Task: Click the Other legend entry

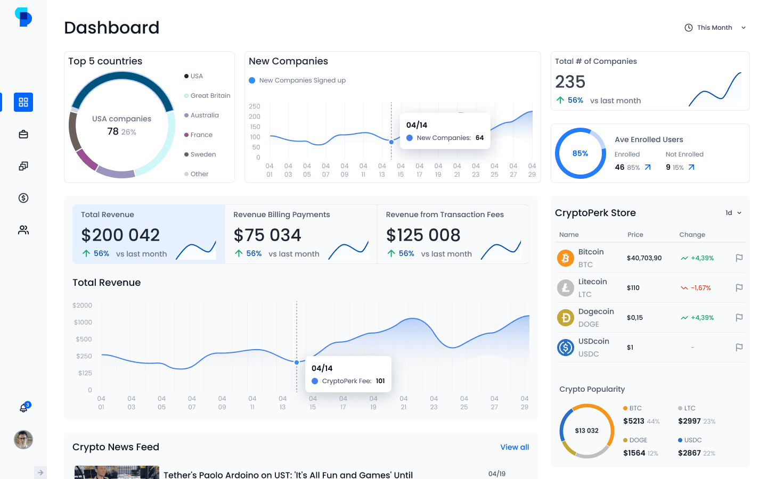Action: click(x=196, y=174)
